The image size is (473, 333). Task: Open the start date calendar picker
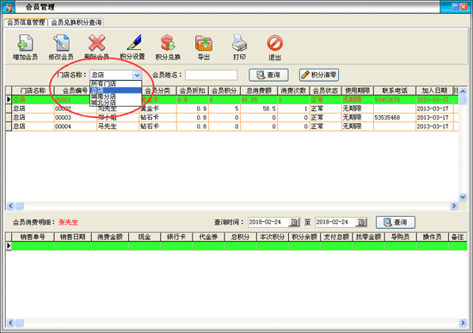click(x=294, y=223)
